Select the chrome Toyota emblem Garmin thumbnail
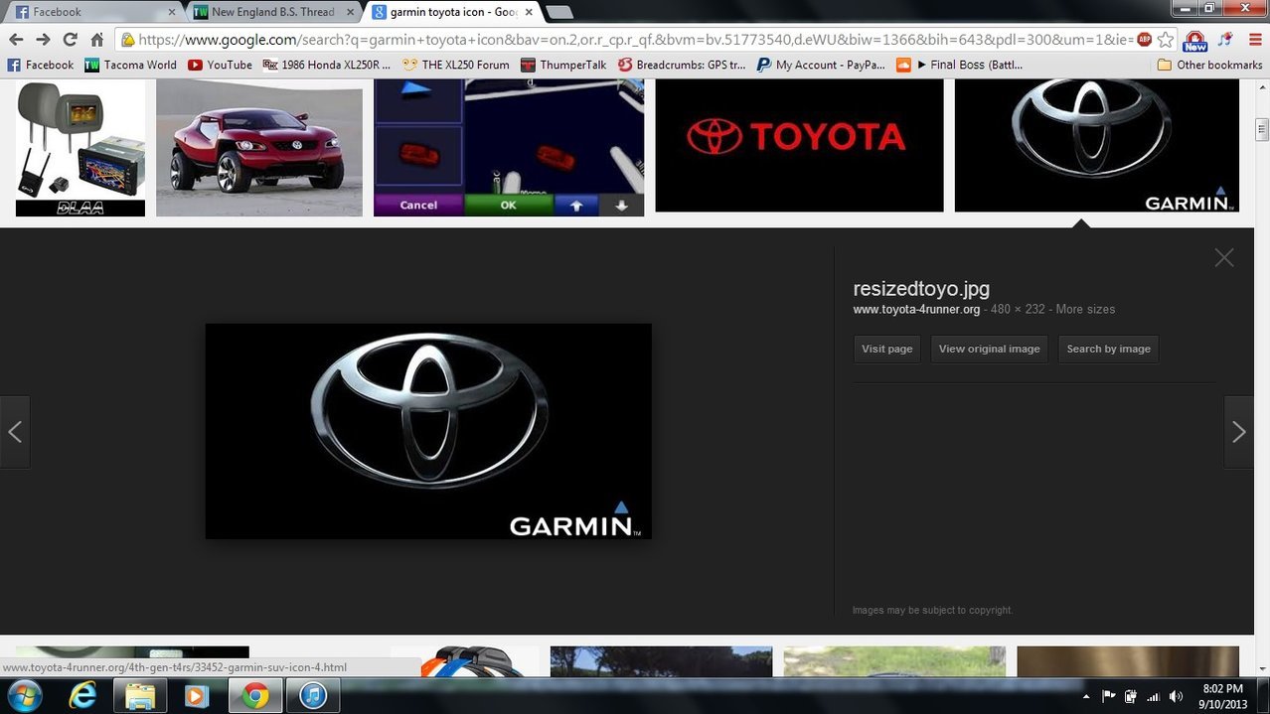 coord(1097,145)
